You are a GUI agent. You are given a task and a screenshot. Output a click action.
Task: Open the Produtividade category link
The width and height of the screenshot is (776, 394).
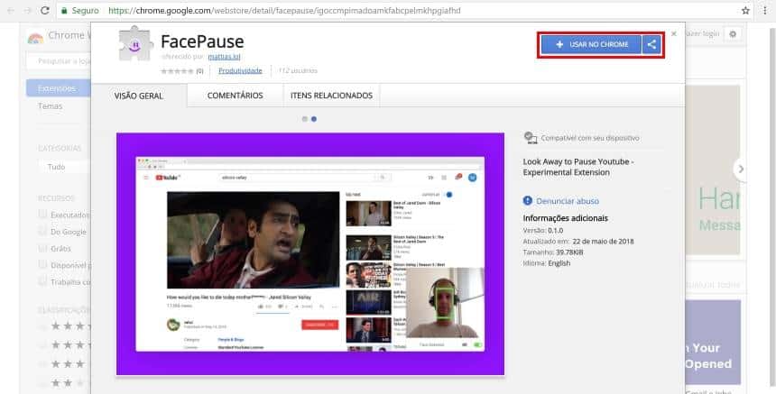pos(241,70)
